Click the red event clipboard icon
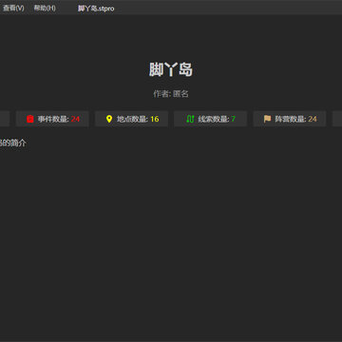The height and width of the screenshot is (342, 342). (30, 119)
